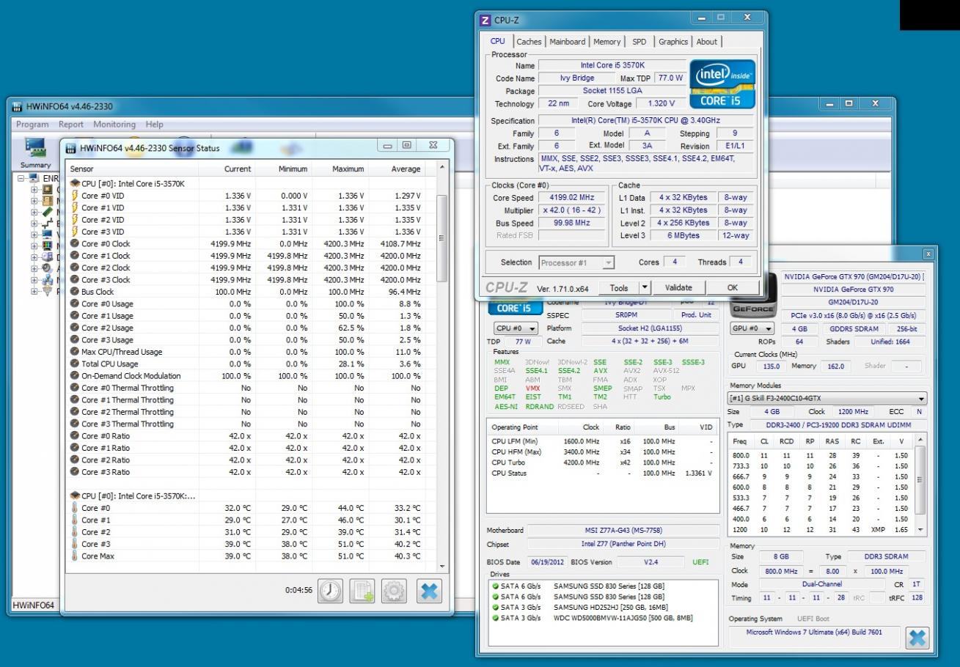Expand the video adapter node in the tree
Screen dimensions: 960x667
(x=33, y=235)
